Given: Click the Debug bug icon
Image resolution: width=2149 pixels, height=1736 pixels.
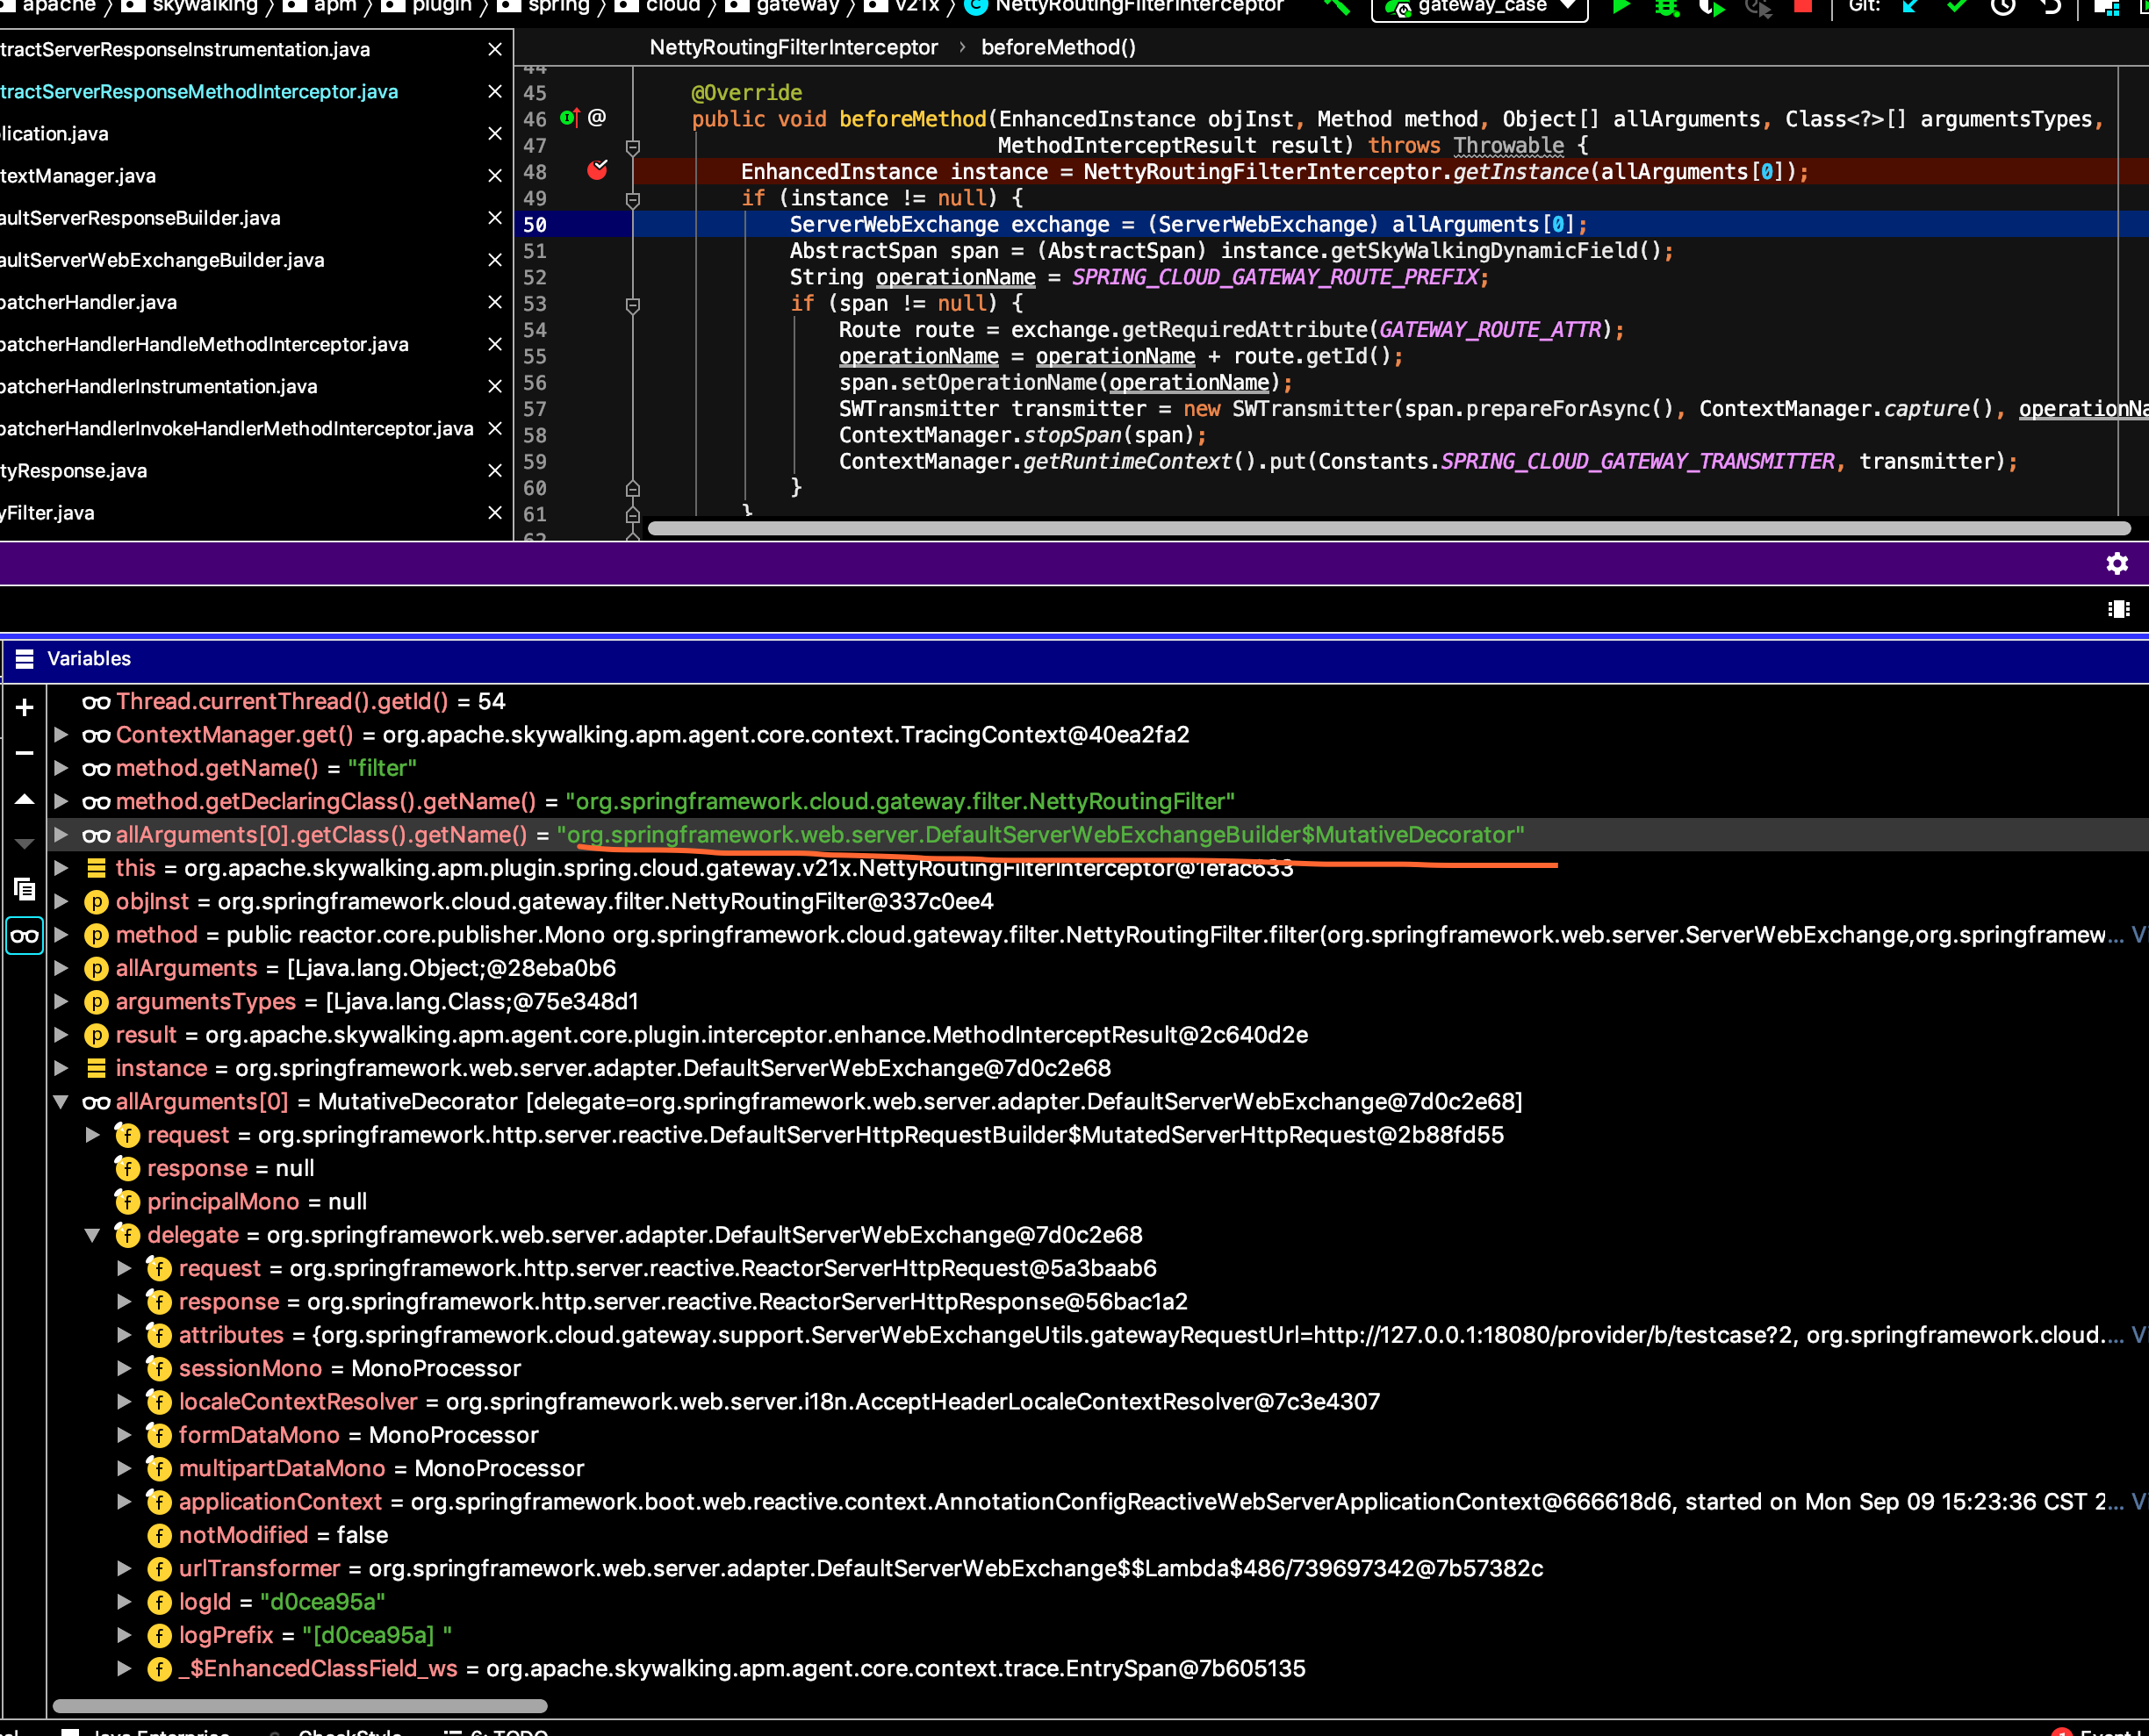Looking at the screenshot, I should pyautogui.click(x=1666, y=7).
